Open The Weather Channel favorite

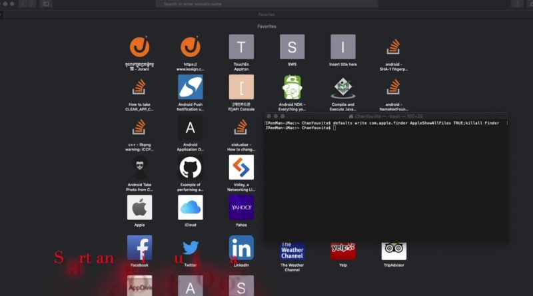(292, 251)
